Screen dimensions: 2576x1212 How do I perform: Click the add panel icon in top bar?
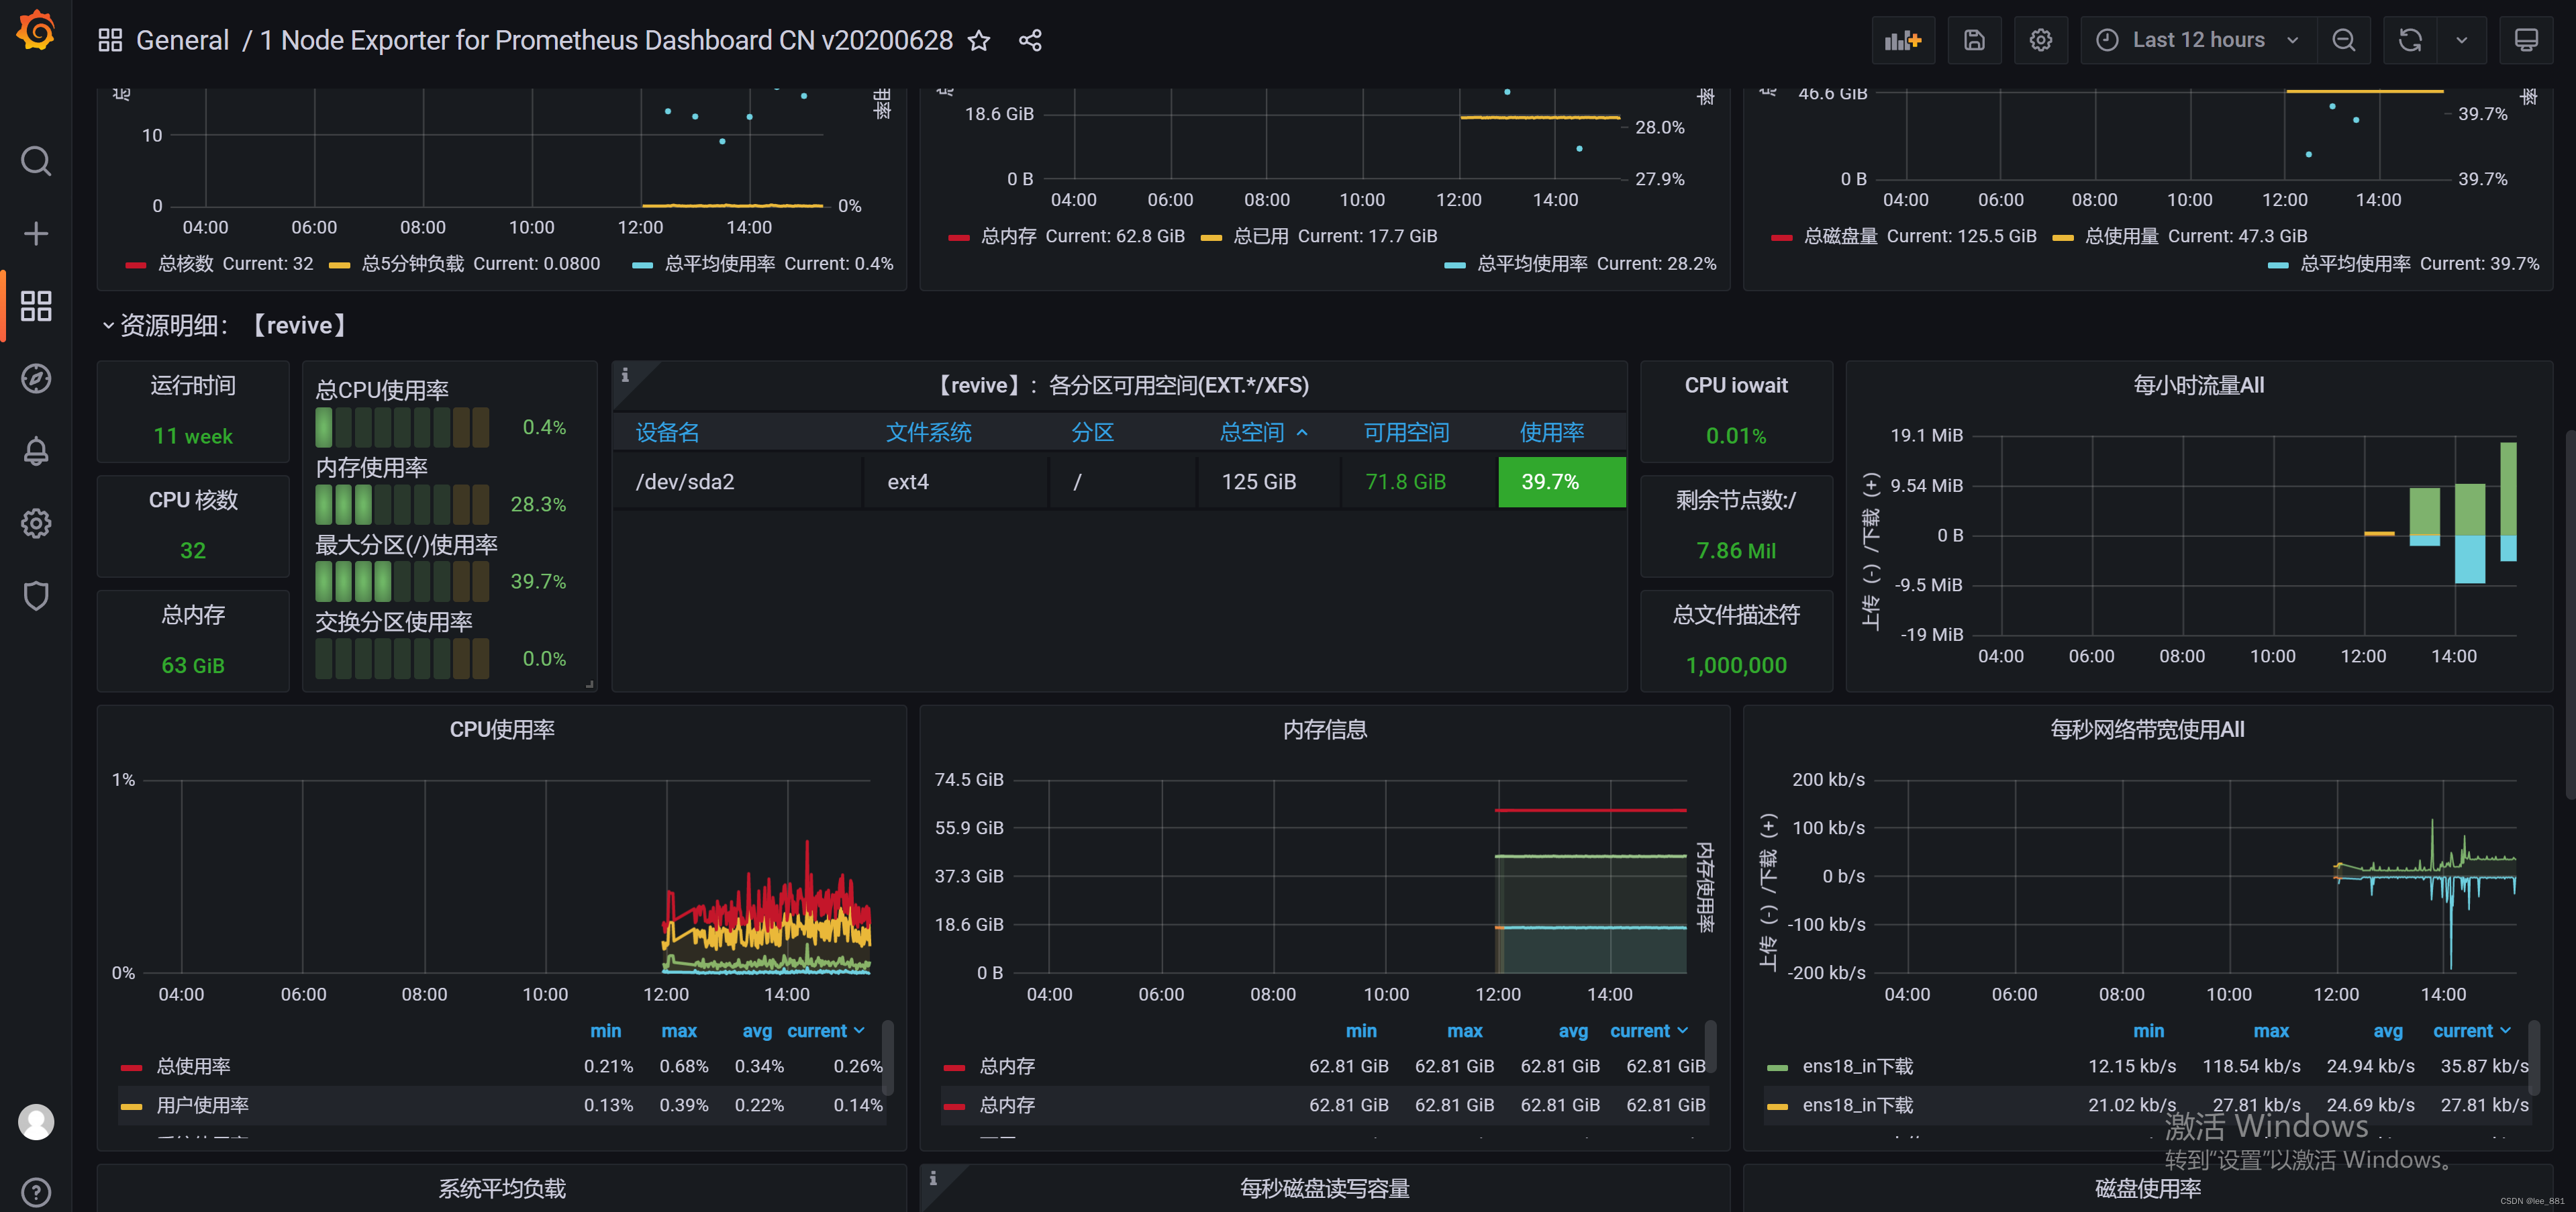click(1903, 40)
